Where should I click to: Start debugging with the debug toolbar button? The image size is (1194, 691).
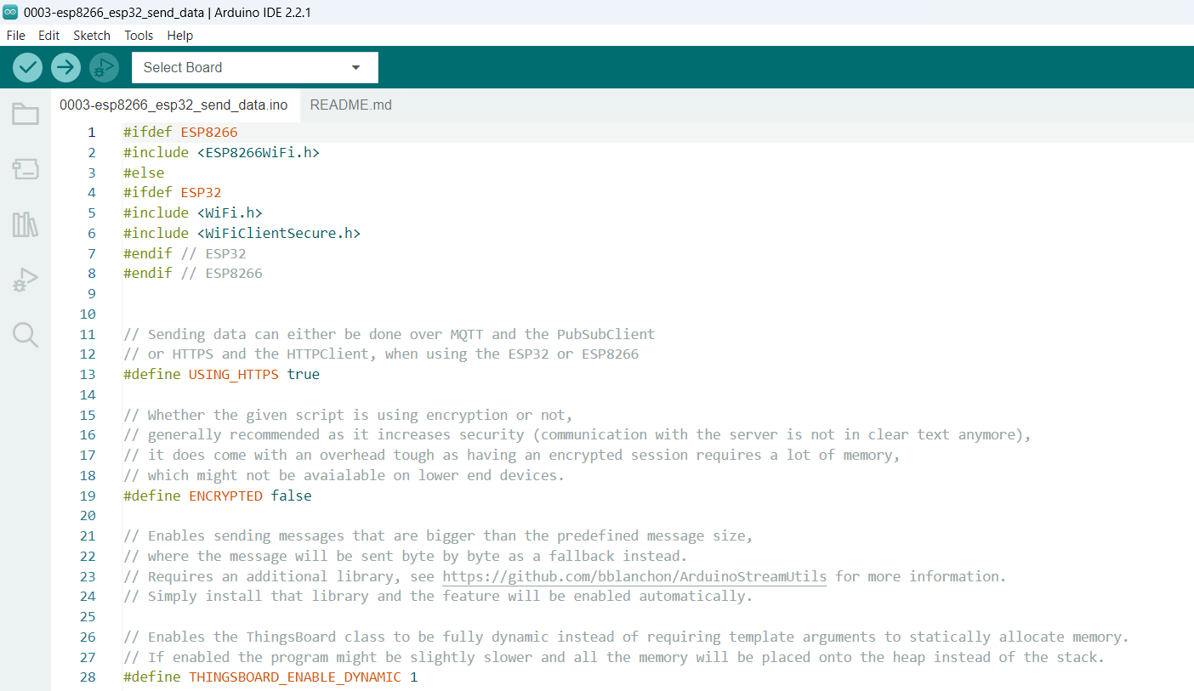coord(104,67)
